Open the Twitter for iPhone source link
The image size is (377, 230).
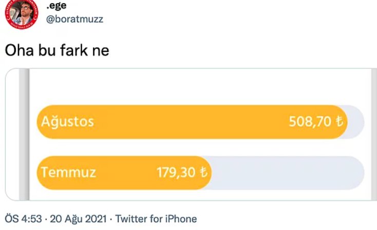[156, 219]
